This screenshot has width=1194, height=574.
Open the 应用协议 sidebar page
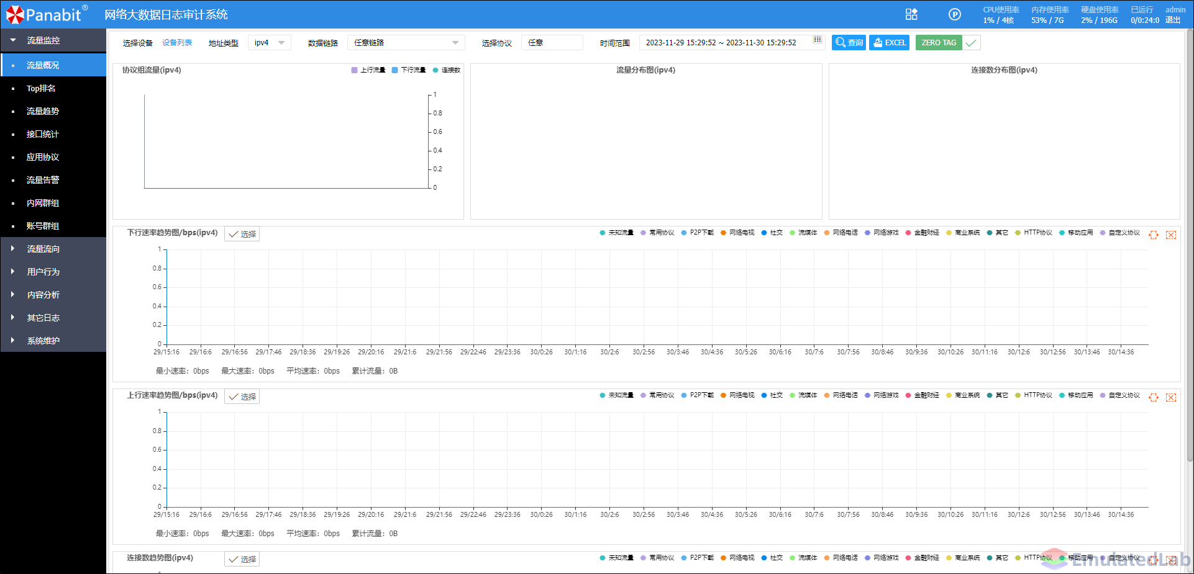(x=53, y=157)
